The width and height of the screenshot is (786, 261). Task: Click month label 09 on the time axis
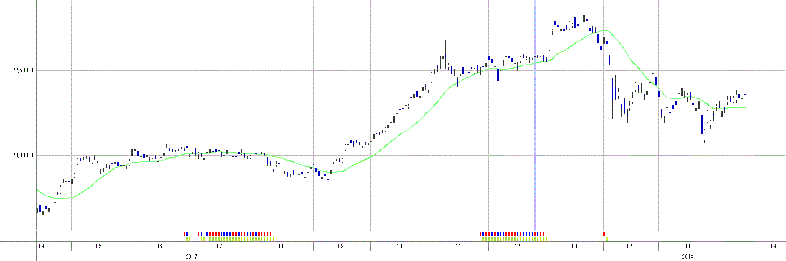[341, 246]
